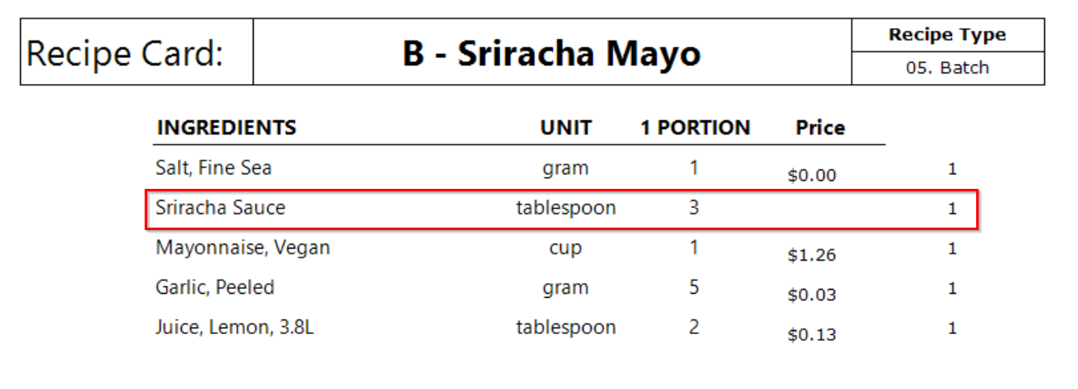Screen dimensions: 1078x389
Task: Click the B - Sriracha Mayo recipe title
Action: (x=551, y=53)
